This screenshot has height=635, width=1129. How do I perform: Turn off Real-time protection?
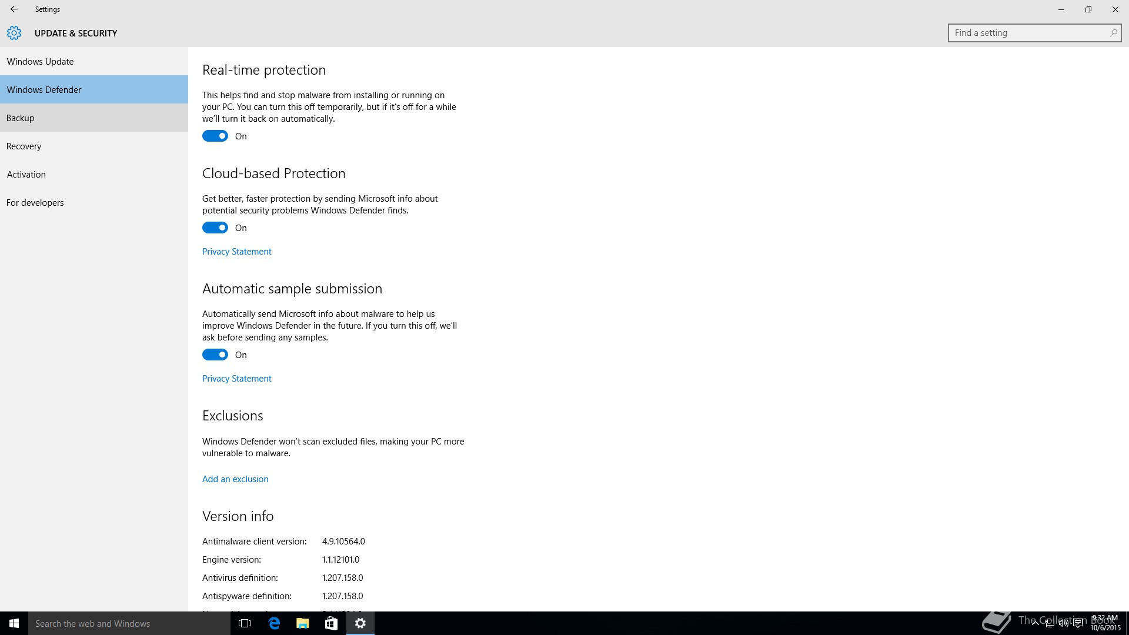tap(215, 136)
